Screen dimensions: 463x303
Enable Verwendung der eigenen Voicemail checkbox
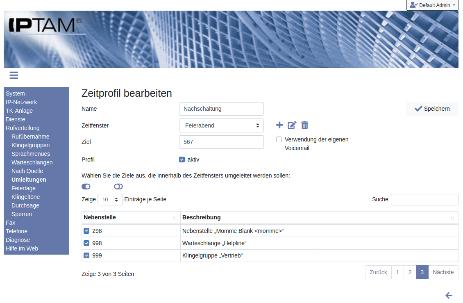[x=279, y=139]
